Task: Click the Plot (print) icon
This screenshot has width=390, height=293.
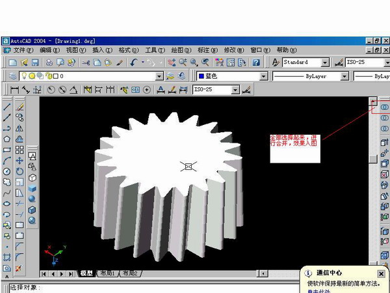Action: point(49,62)
